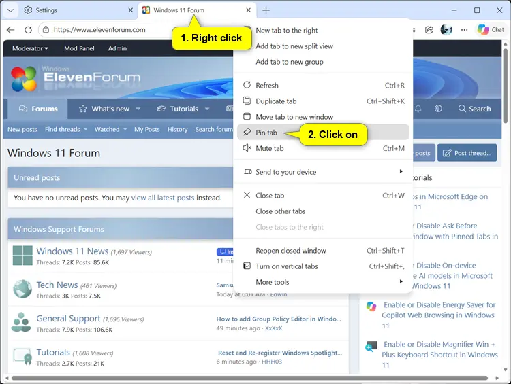Open the General Support forum link
511x384 pixels.
click(68, 318)
